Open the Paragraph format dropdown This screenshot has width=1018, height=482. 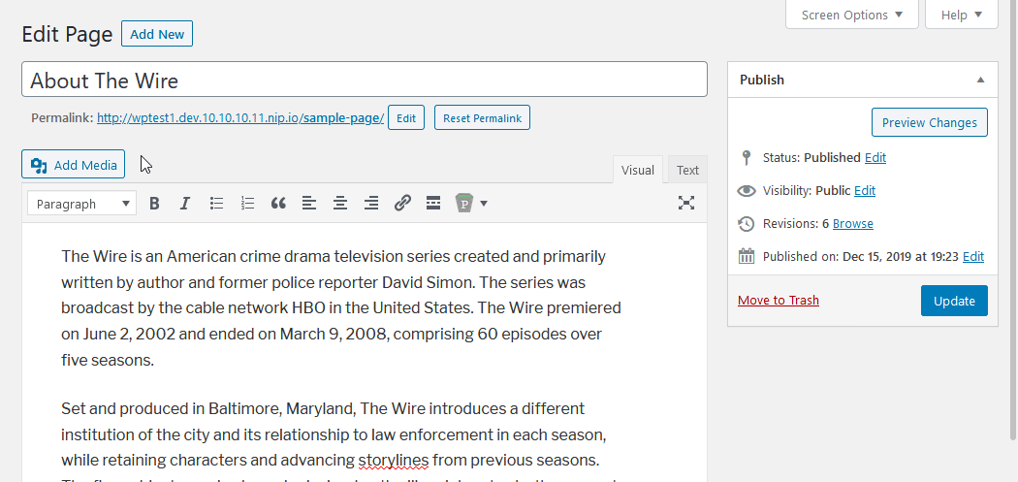(x=81, y=204)
